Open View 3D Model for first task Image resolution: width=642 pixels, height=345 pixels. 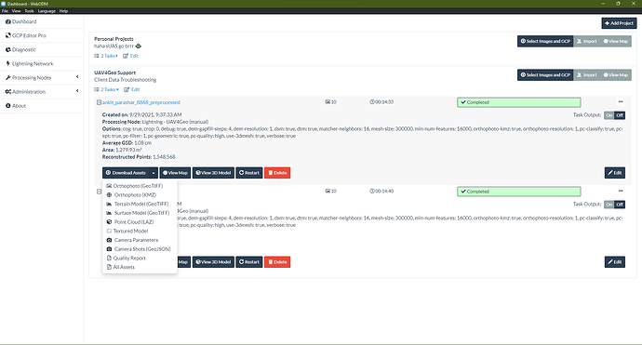click(213, 173)
